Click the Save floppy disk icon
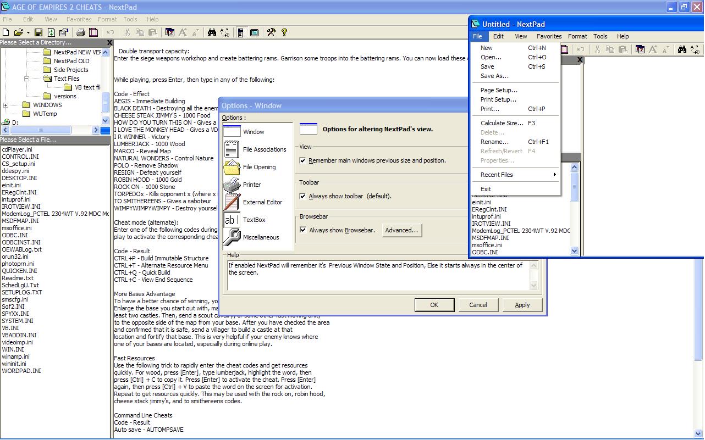The image size is (705, 440). 38,32
